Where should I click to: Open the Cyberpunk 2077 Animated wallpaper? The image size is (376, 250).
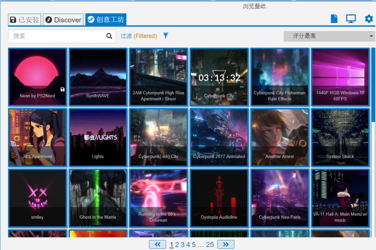tap(219, 137)
